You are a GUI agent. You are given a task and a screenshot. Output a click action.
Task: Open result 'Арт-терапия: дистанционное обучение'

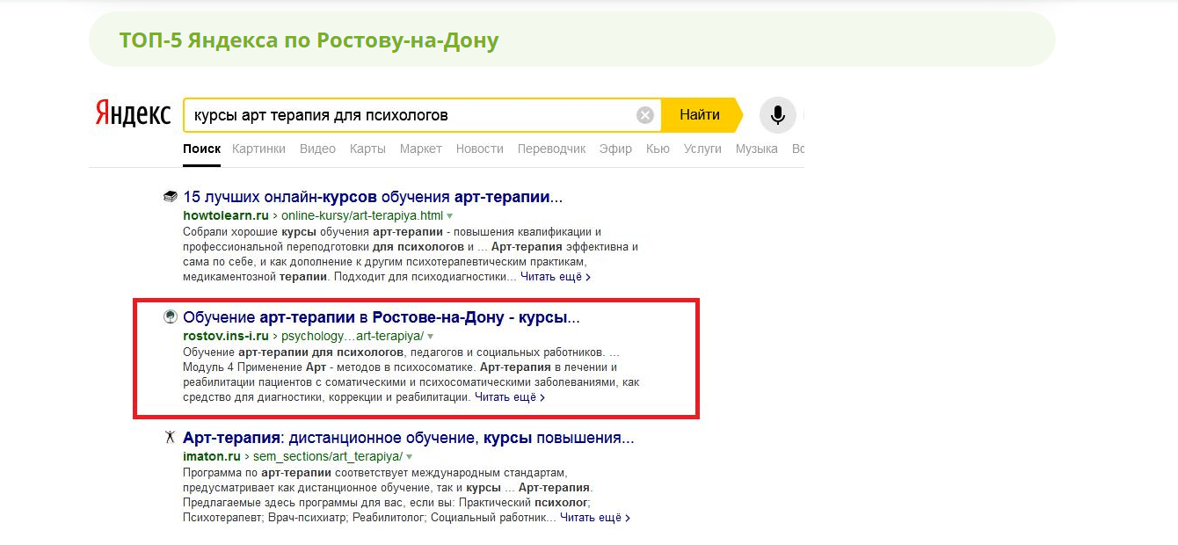pyautogui.click(x=409, y=438)
